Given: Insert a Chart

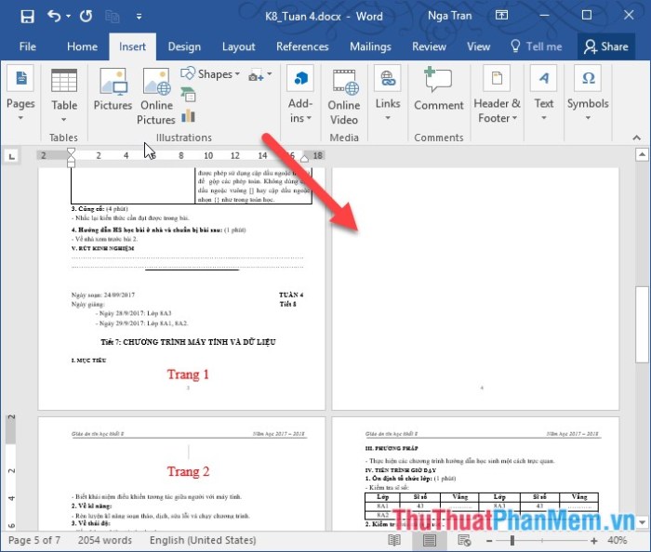Looking at the screenshot, I should point(188,116).
